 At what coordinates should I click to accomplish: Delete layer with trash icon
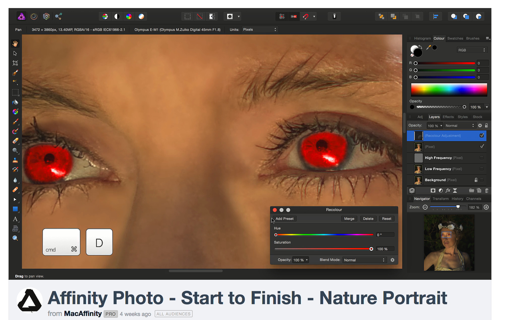coord(487,191)
